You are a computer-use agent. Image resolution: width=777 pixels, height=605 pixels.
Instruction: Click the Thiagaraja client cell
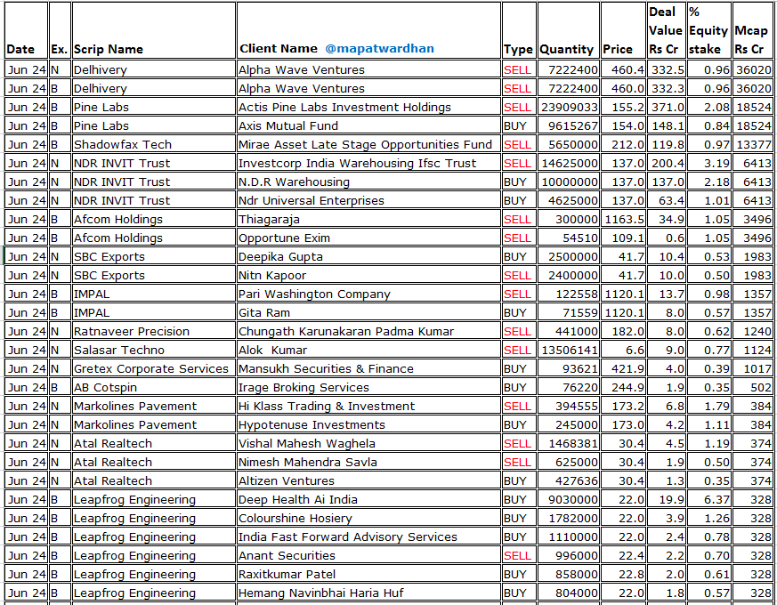368,219
